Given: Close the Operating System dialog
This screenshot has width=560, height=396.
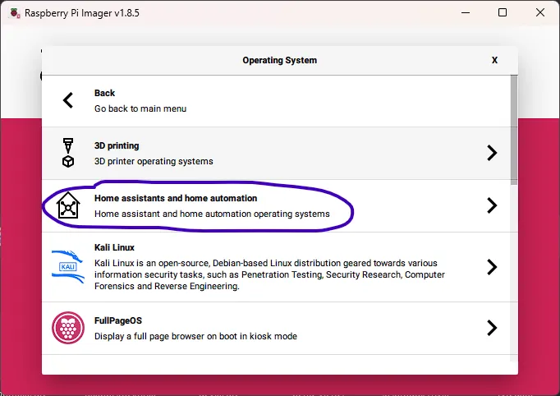Looking at the screenshot, I should coord(494,60).
